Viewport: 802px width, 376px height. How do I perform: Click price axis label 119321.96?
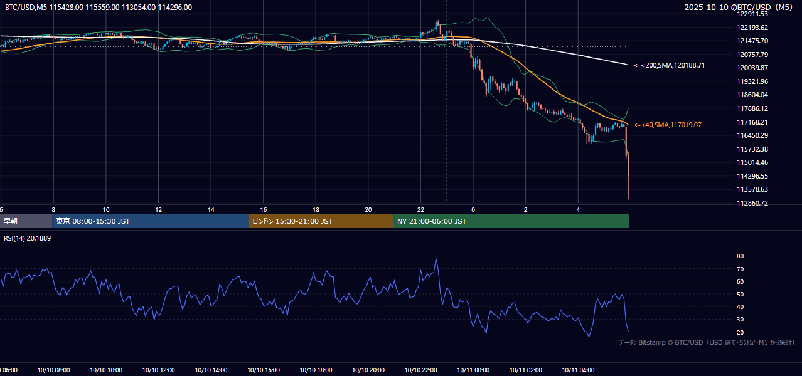point(752,81)
